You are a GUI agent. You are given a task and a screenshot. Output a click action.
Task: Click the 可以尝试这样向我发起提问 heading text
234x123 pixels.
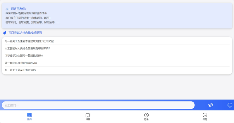25,33
